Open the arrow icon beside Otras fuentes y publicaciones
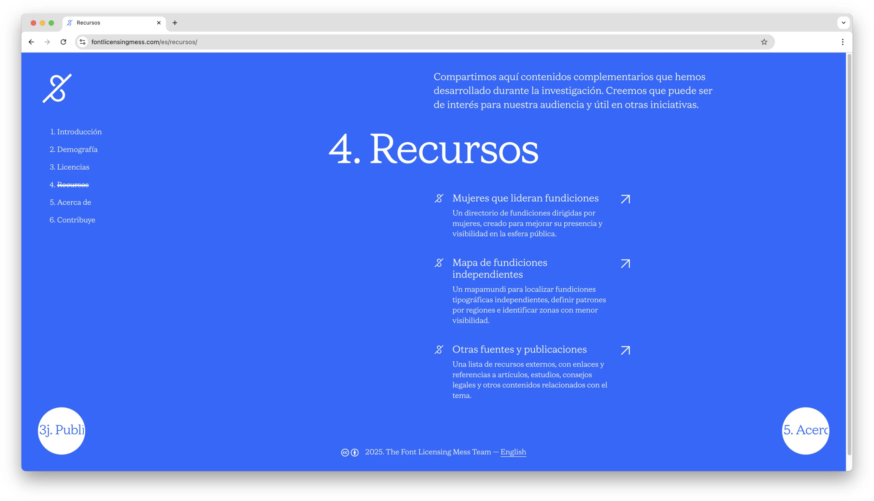874x501 pixels. coord(625,350)
